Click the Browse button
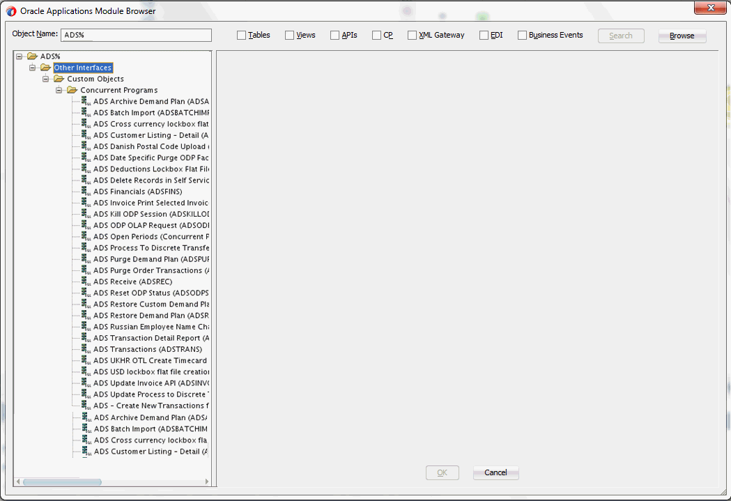 tap(682, 36)
